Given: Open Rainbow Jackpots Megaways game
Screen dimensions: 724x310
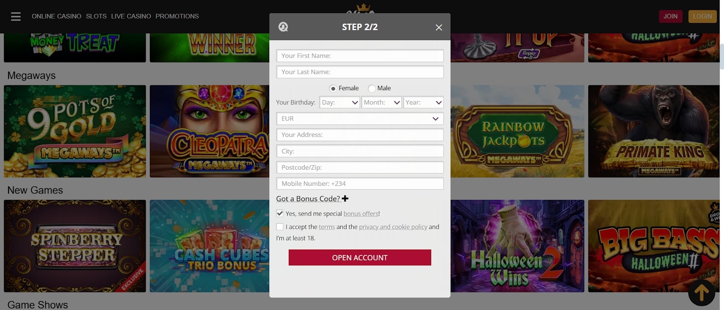Looking at the screenshot, I should point(517,131).
